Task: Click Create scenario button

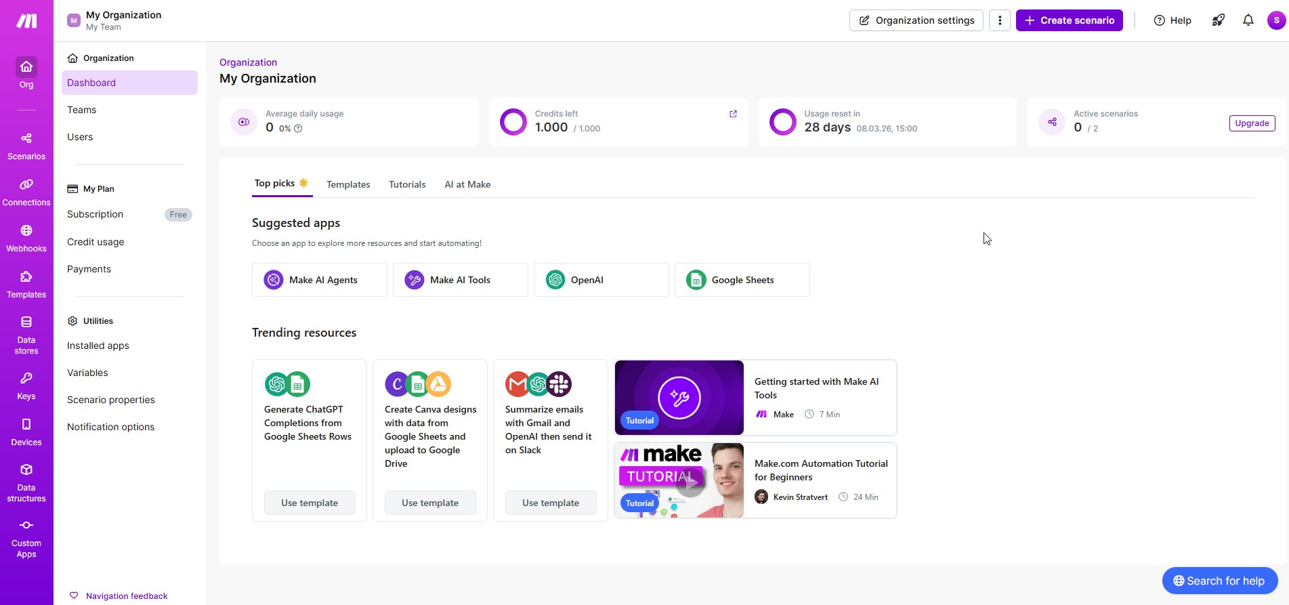Action: click(x=1070, y=20)
